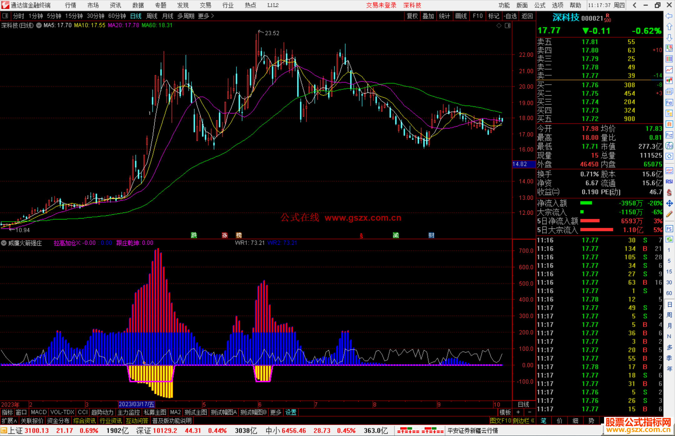Screen dimensions: 675x436
Task: Click the pencil drawing tool icon
Action: (x=669, y=214)
